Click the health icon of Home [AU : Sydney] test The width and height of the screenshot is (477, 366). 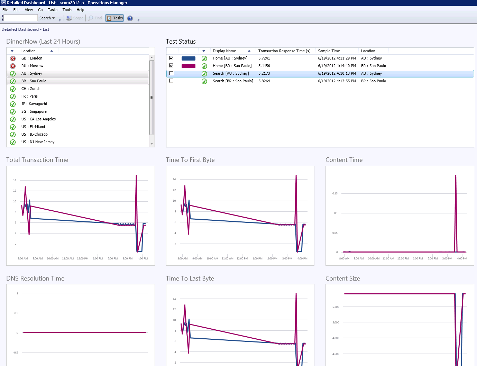coord(204,58)
